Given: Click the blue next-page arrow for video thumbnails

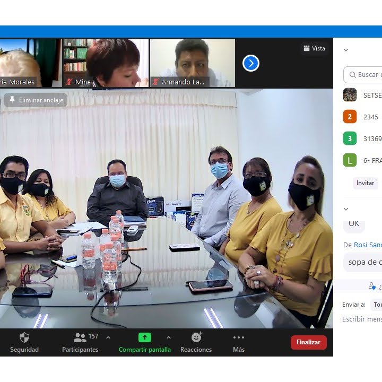Looking at the screenshot, I should (x=251, y=64).
